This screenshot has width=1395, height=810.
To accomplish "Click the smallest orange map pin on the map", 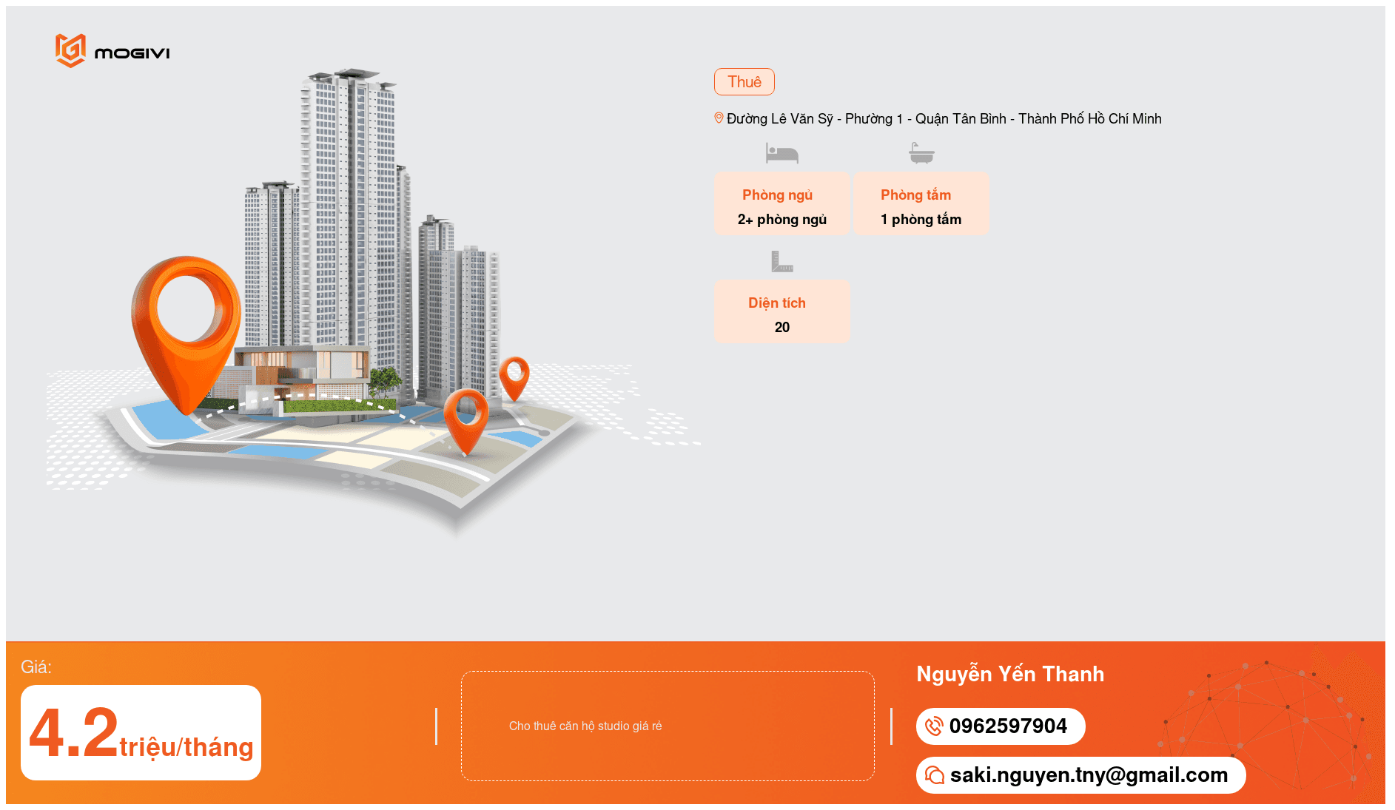I will click(514, 376).
